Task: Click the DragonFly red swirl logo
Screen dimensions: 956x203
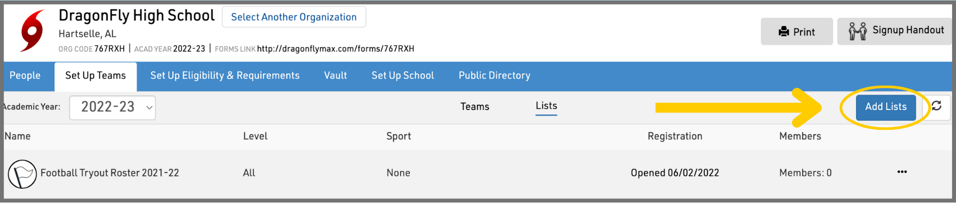Action: tap(32, 31)
